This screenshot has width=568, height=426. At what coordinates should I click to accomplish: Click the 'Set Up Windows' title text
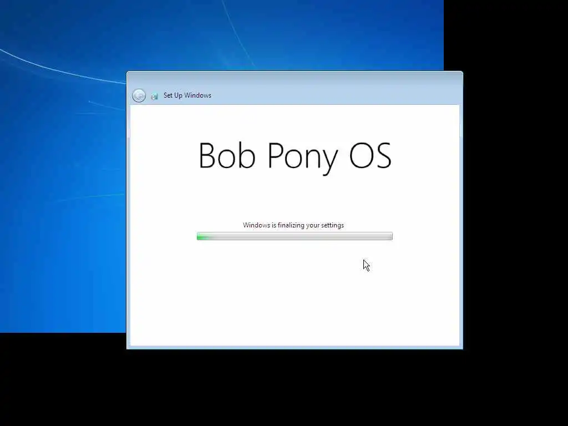point(187,95)
